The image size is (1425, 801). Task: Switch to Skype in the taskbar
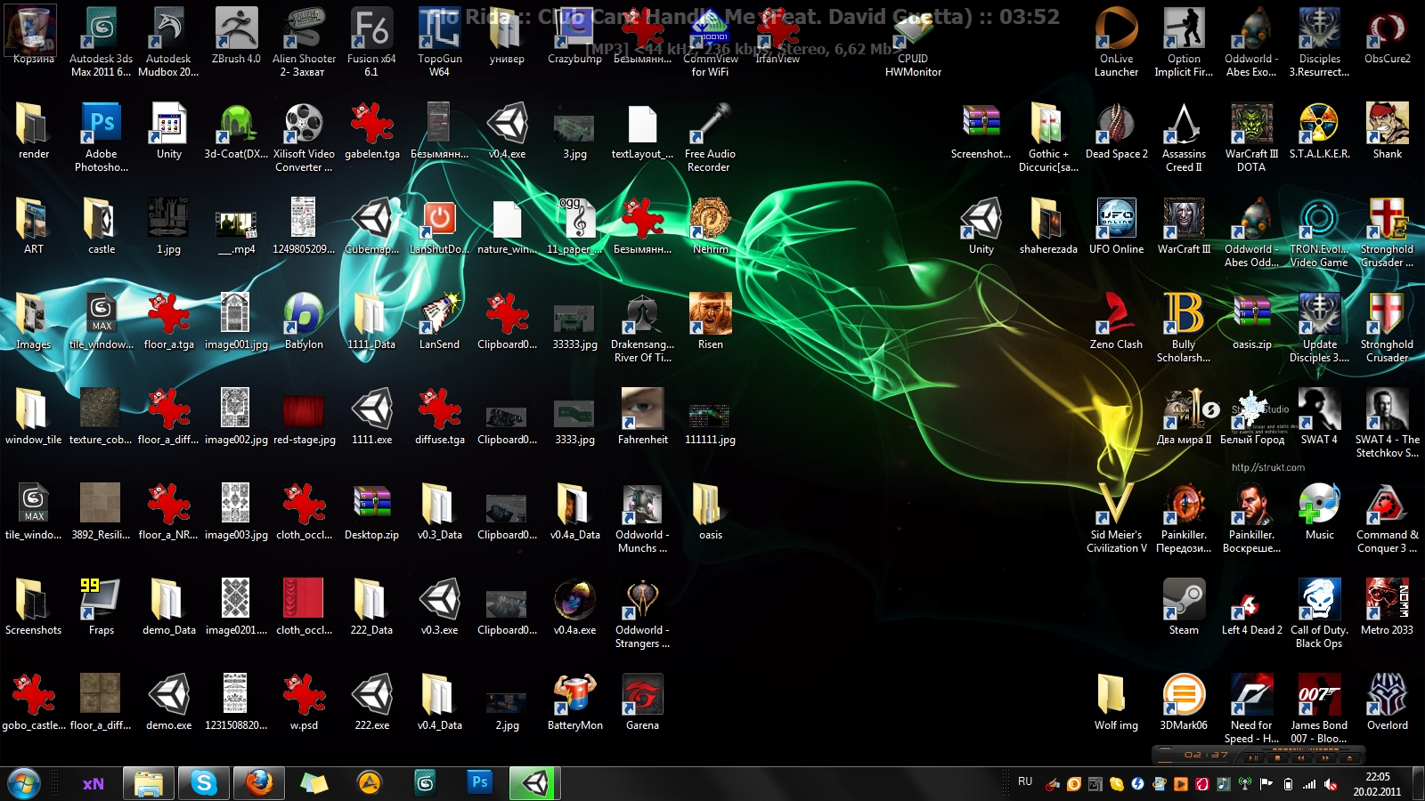[x=204, y=783]
